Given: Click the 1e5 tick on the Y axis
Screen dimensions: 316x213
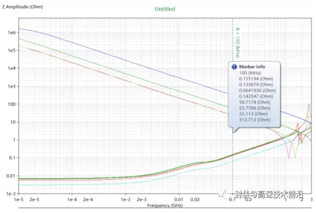Looking at the screenshot, I should coord(11,51).
